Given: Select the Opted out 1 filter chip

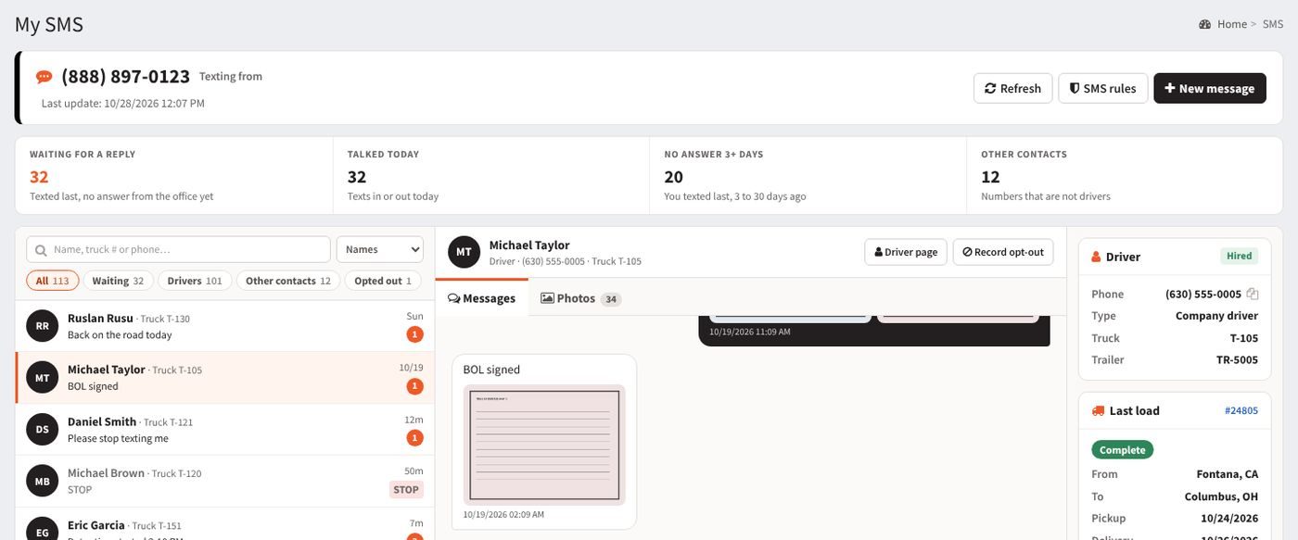Looking at the screenshot, I should (383, 281).
